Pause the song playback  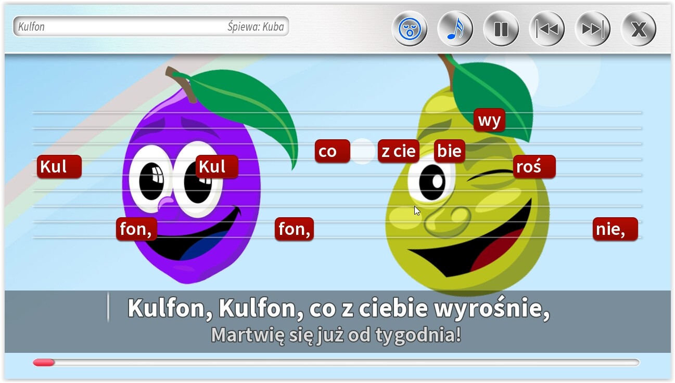pos(501,29)
